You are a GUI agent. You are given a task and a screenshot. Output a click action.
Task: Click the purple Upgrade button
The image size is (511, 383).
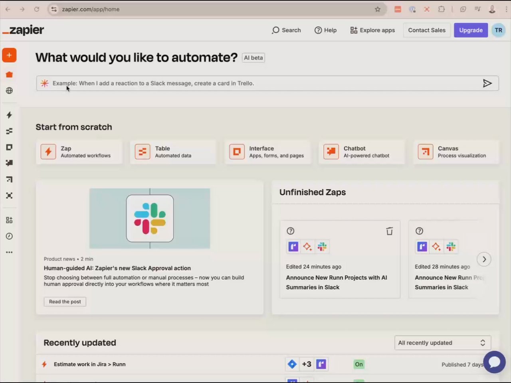point(471,30)
